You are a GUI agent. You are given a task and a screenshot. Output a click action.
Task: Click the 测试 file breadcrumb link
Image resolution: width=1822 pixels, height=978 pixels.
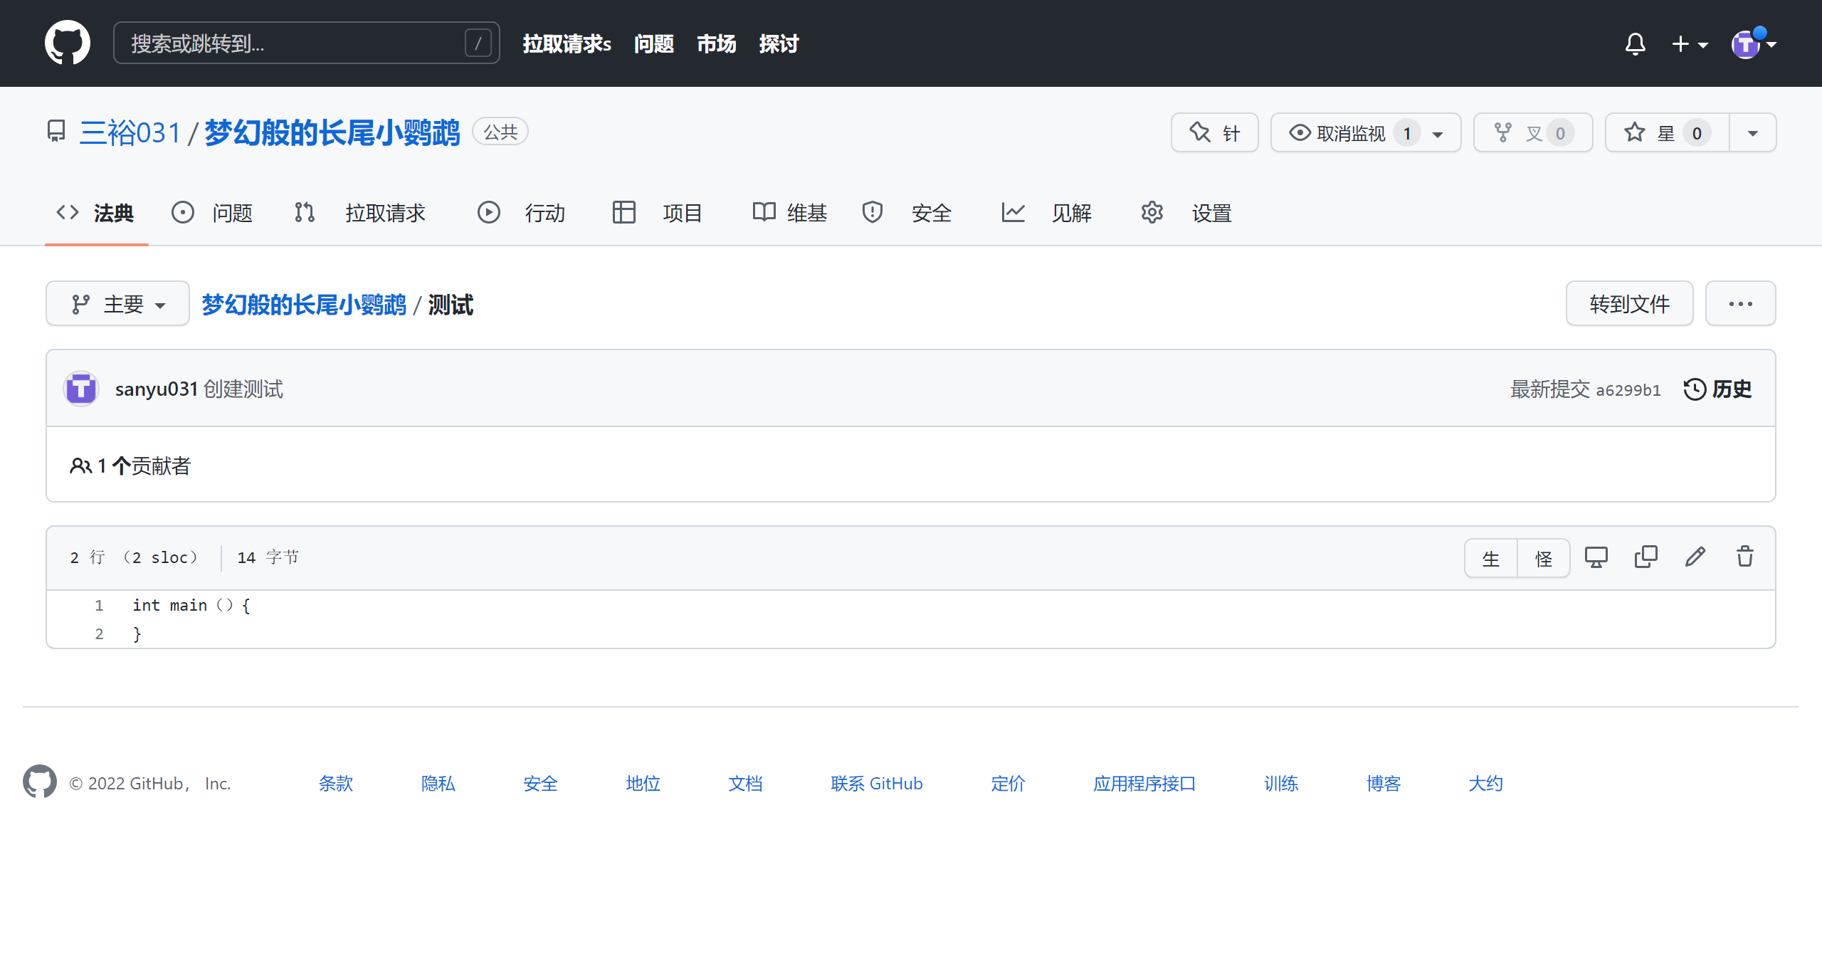[x=453, y=305]
